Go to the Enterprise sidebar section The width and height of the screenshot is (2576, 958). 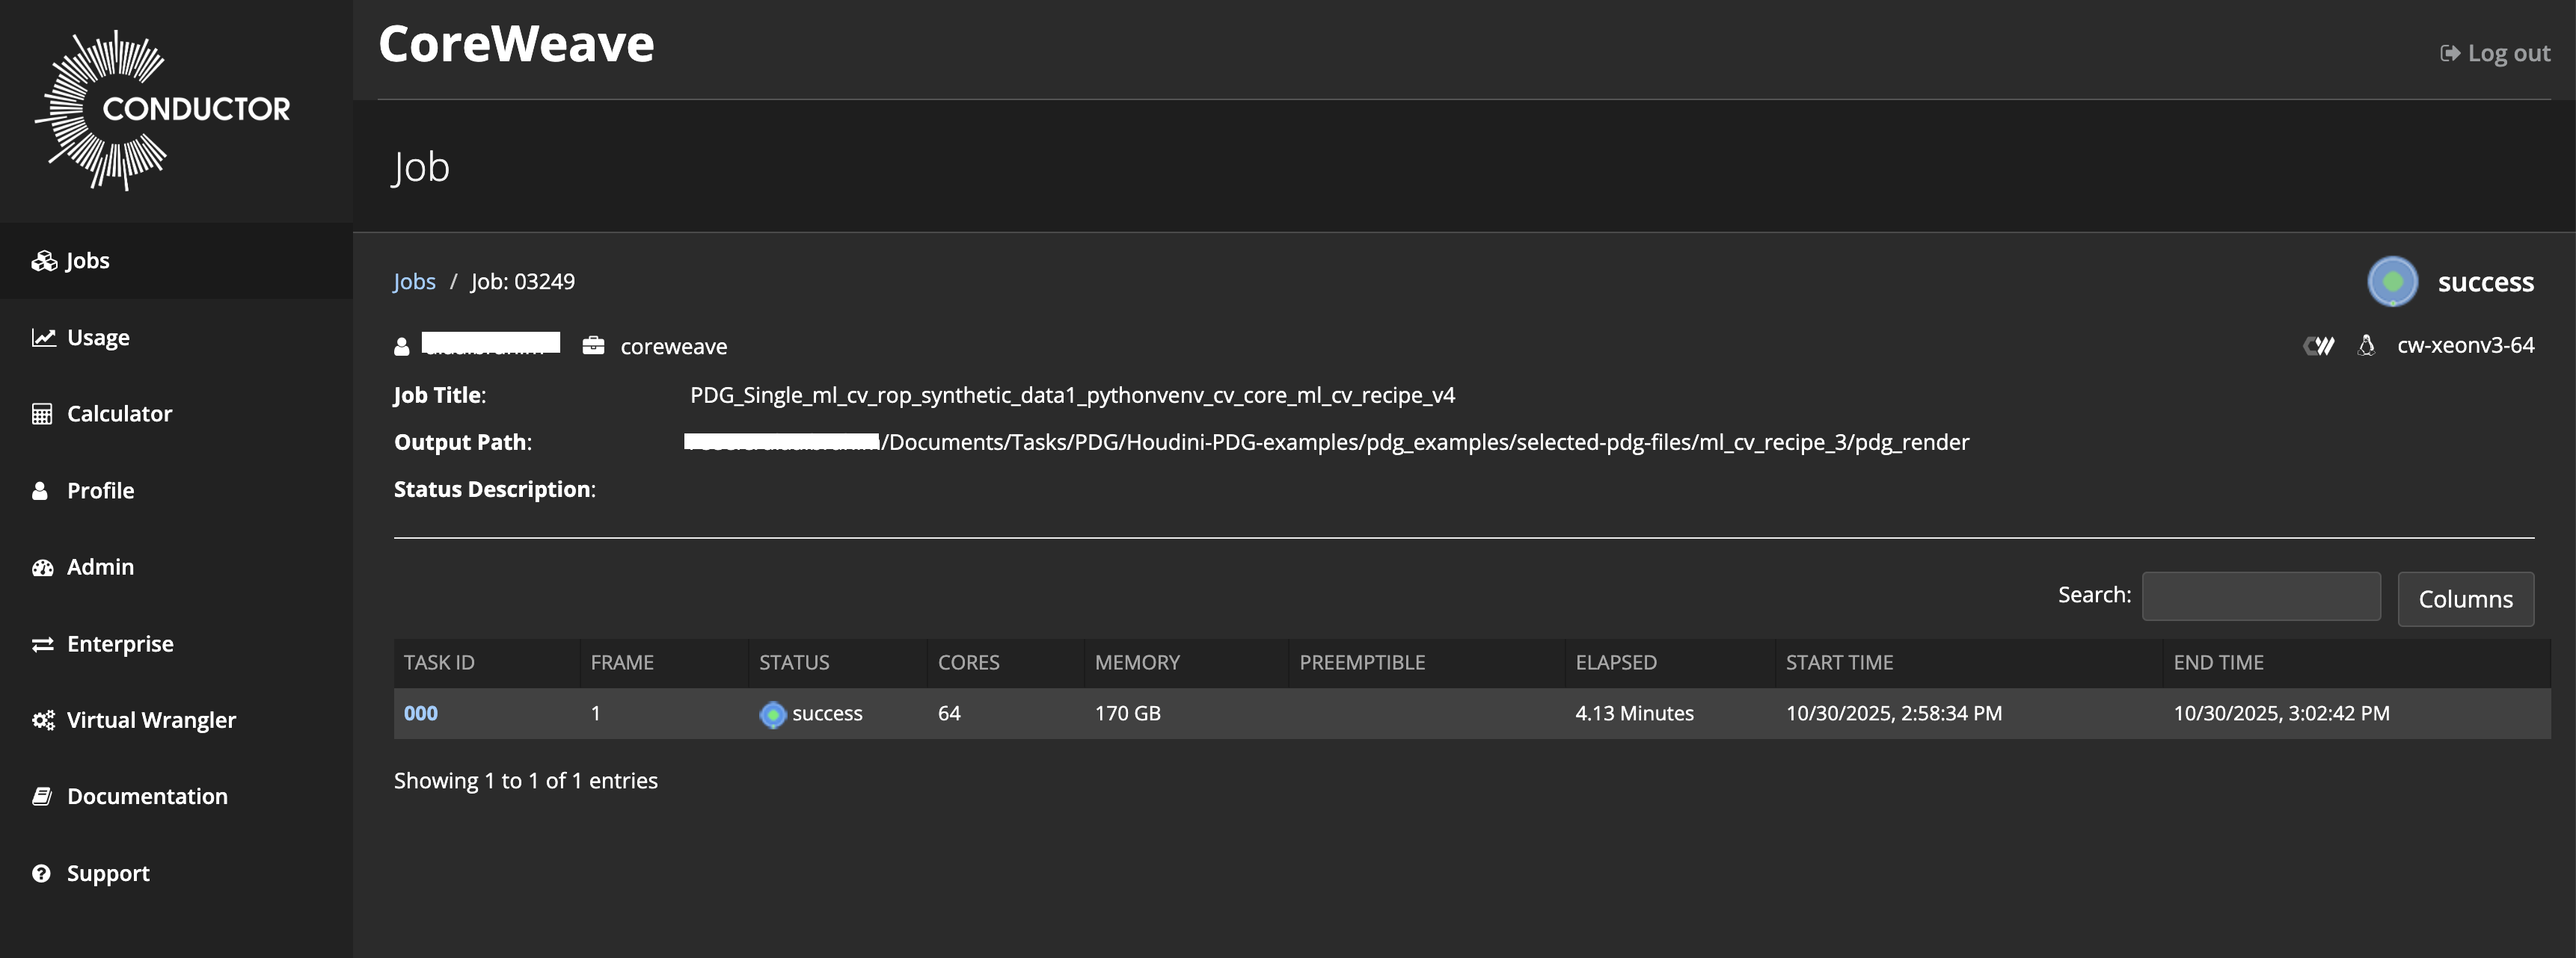pos(119,643)
